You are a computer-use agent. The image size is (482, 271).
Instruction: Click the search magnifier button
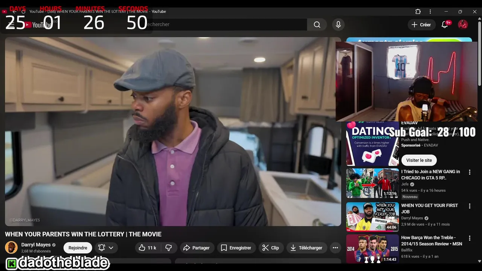tap(317, 24)
